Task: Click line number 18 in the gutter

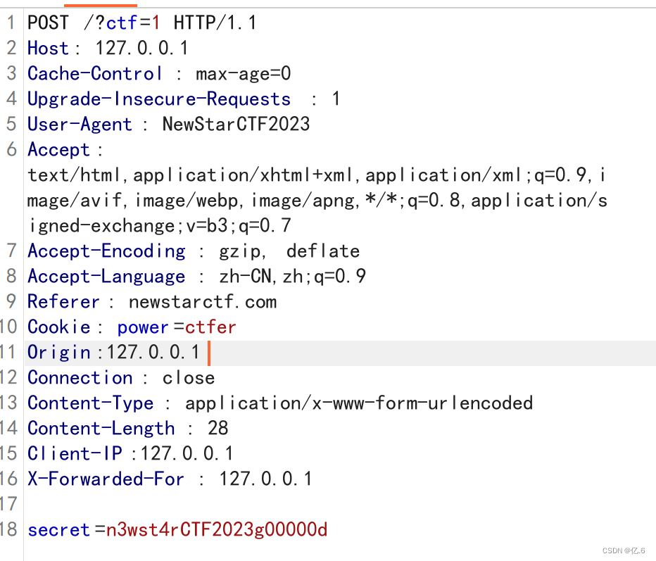Action: tap(10, 529)
